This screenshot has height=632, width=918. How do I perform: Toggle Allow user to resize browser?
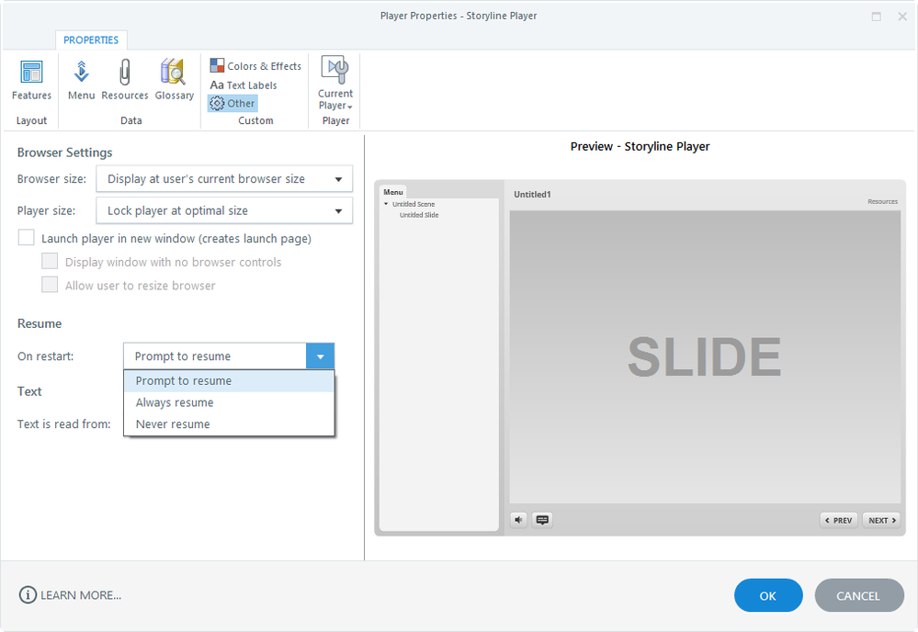[x=50, y=285]
